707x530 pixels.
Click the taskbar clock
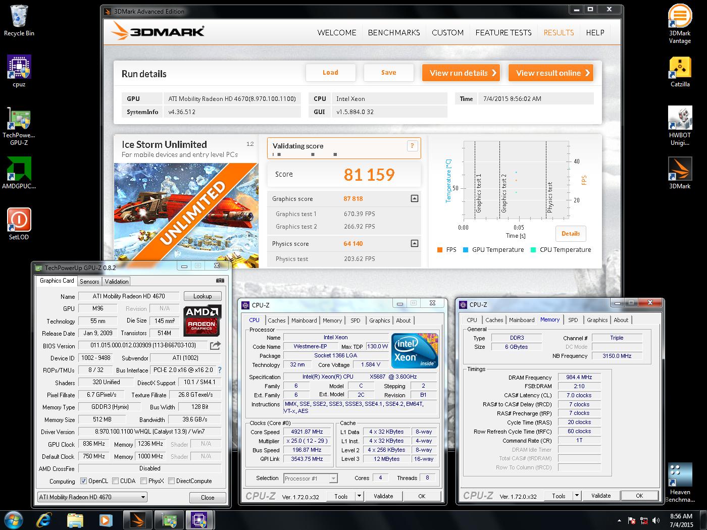point(681,520)
